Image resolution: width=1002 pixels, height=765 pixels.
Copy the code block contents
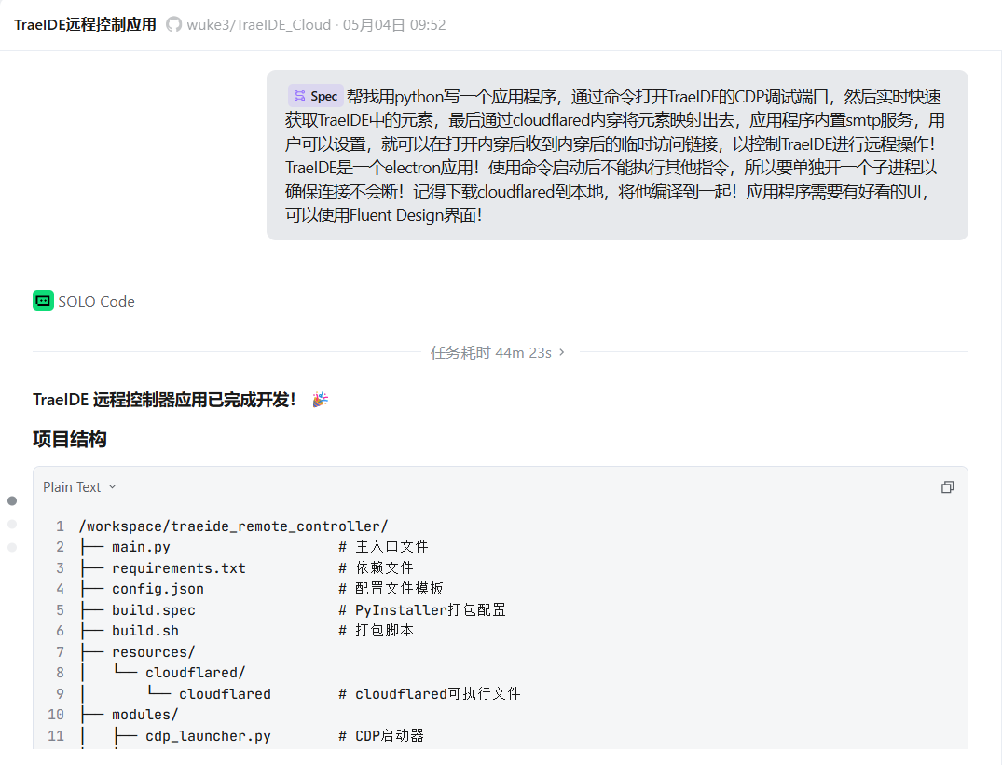947,487
